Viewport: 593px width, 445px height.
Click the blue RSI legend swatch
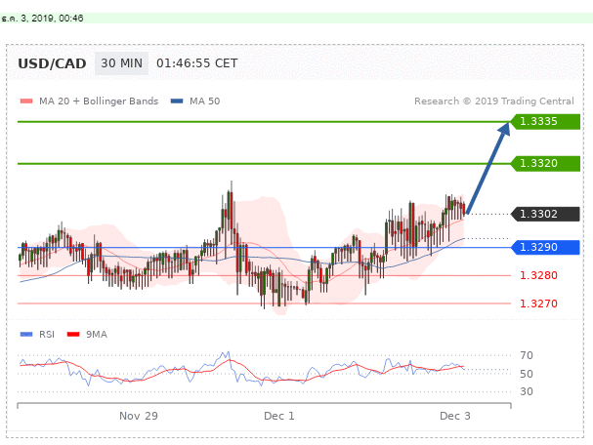click(26, 335)
